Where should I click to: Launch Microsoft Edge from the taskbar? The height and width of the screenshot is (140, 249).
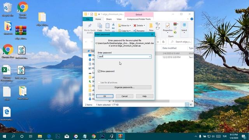[x=49, y=136]
